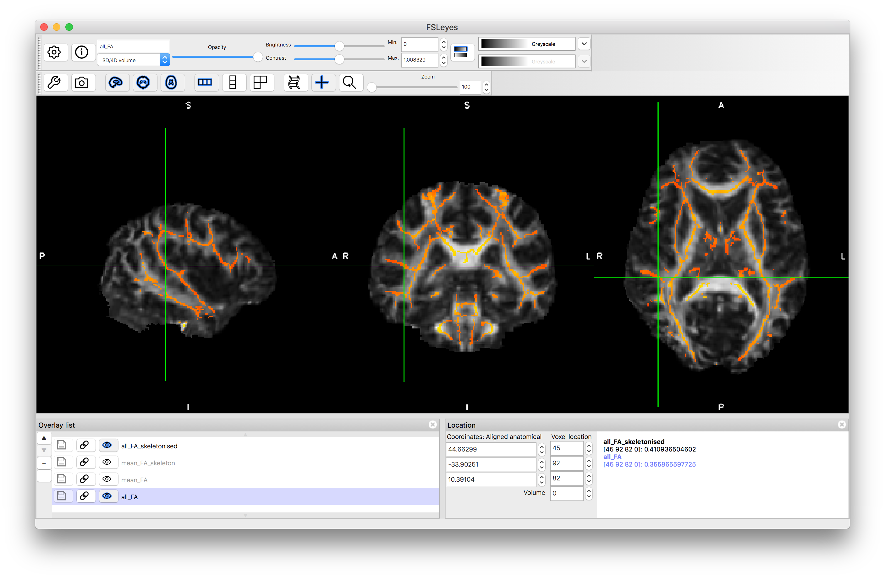Open the overlay display settings gear
This screenshot has width=885, height=579.
(54, 52)
